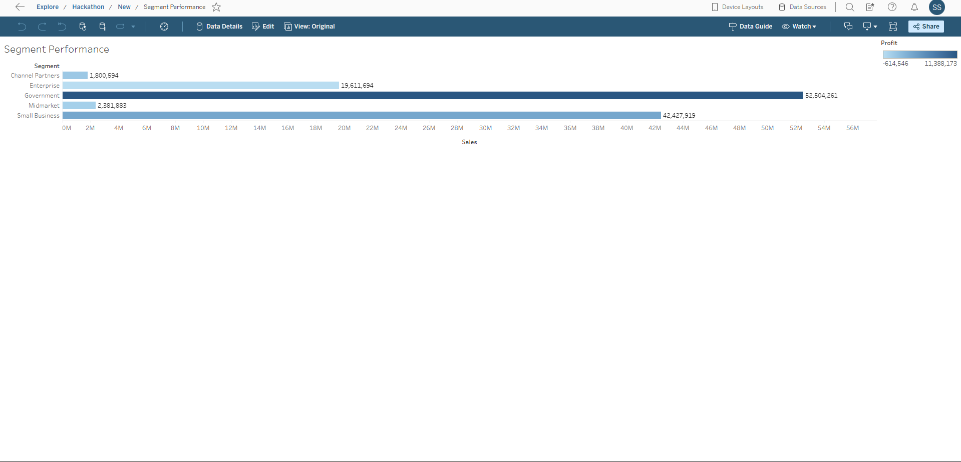Open Data Details panel
The image size is (961, 462).
[219, 27]
